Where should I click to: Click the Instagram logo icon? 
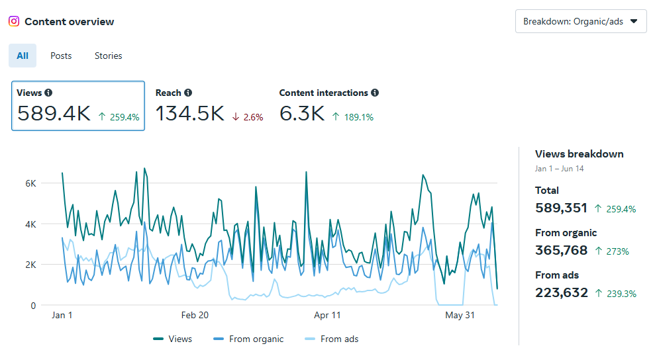tap(14, 21)
